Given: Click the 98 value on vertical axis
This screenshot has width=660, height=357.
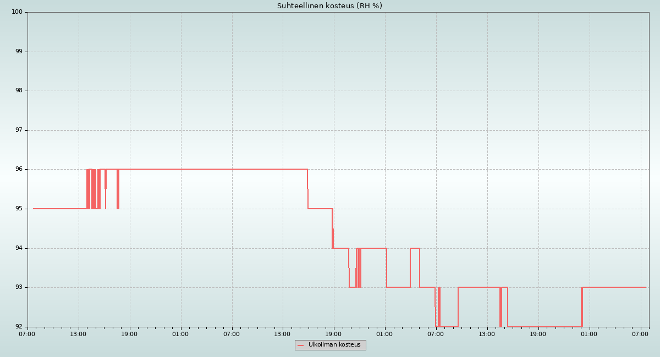Looking at the screenshot, I should (x=18, y=91).
